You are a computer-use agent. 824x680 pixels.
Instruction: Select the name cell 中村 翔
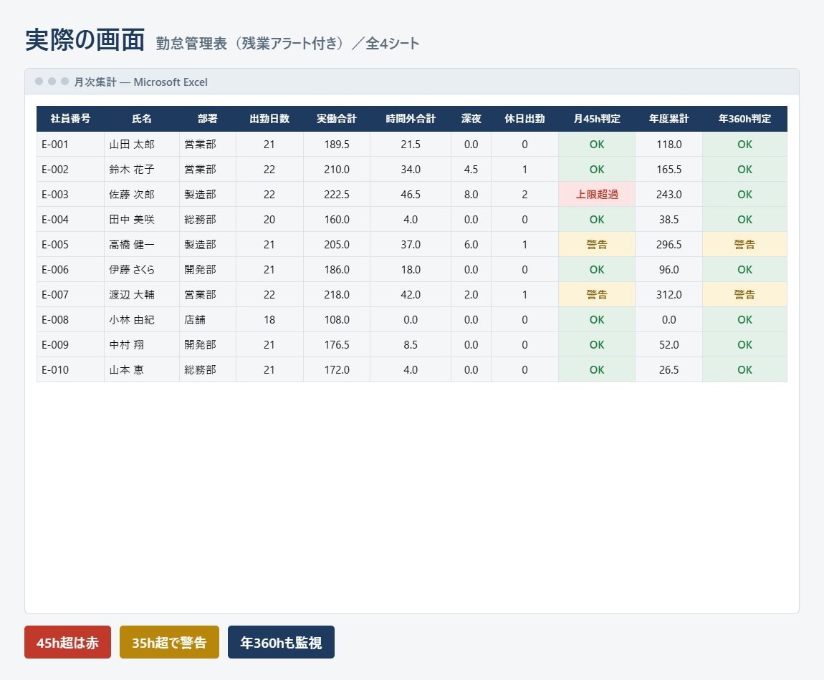142,344
